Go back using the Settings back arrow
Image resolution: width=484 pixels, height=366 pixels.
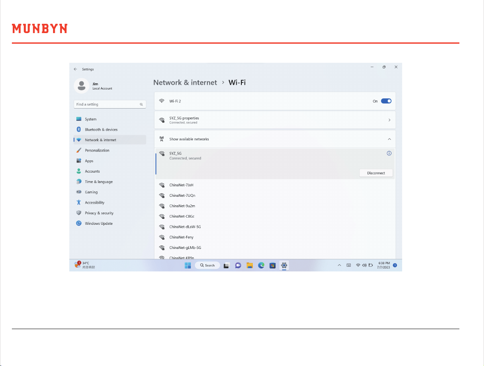(76, 69)
